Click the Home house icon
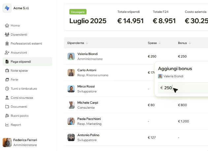Screen dimensions: 208x151 (7, 25)
